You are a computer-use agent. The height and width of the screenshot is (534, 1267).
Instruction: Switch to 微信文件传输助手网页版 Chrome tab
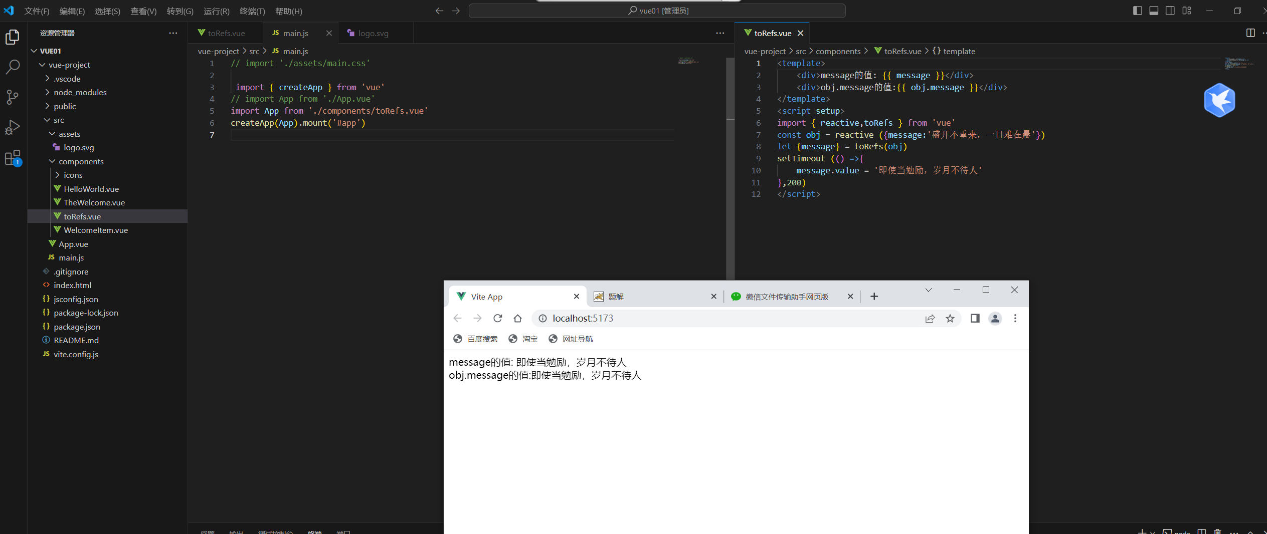pos(792,297)
